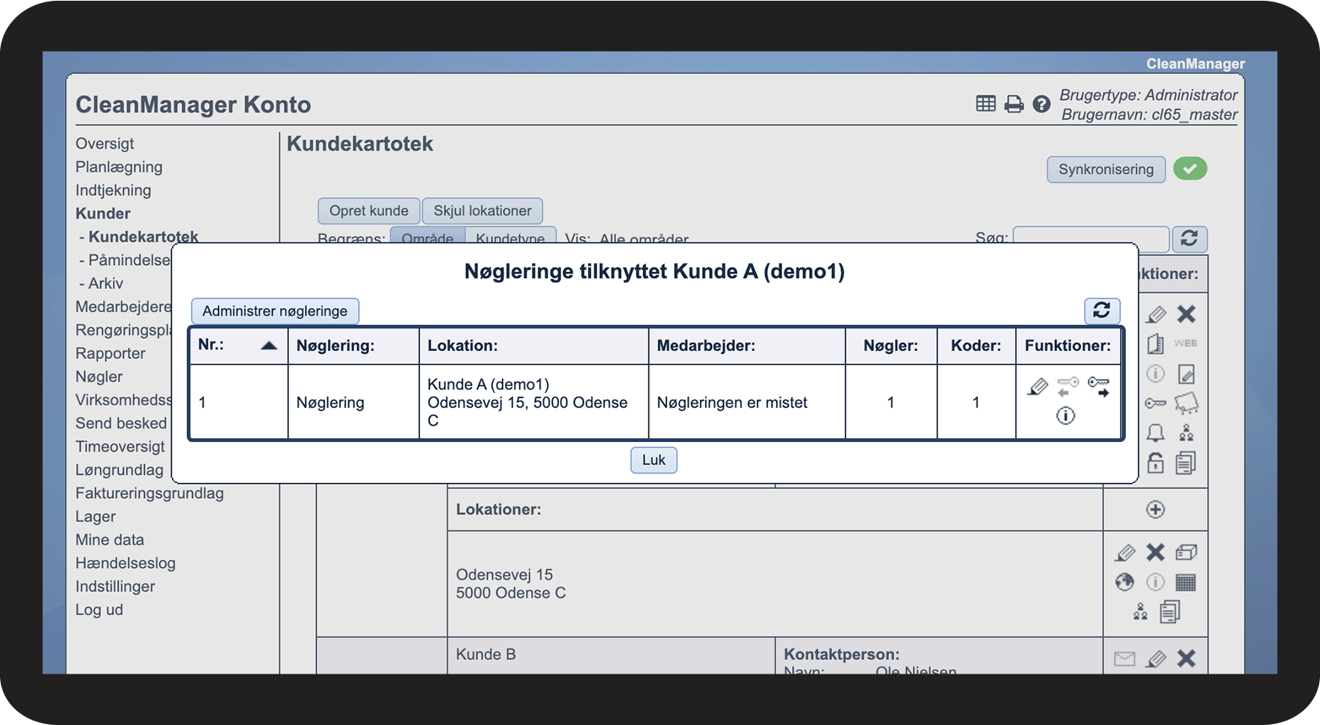Close the dialog with Luk button
This screenshot has width=1320, height=725.
point(654,460)
